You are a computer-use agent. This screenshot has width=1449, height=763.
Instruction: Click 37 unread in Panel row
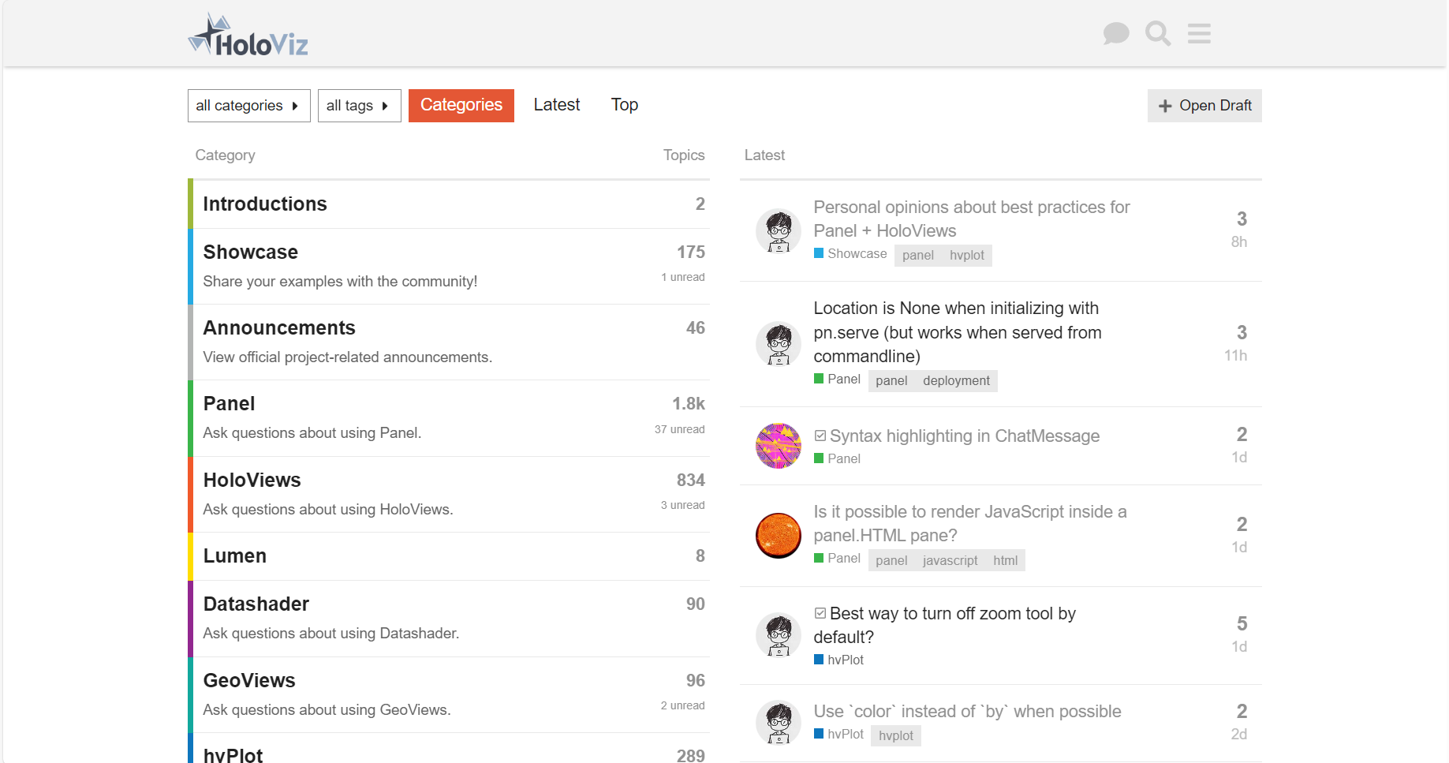[x=679, y=429]
